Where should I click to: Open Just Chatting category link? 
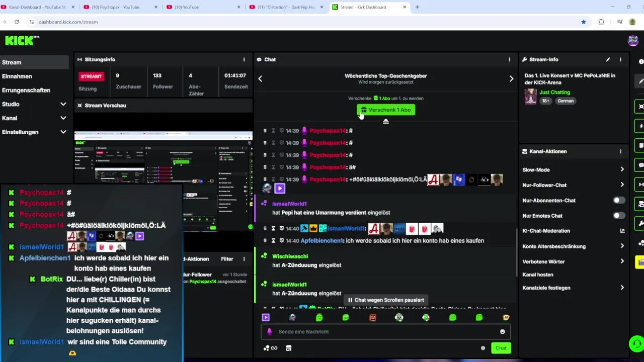pos(554,93)
